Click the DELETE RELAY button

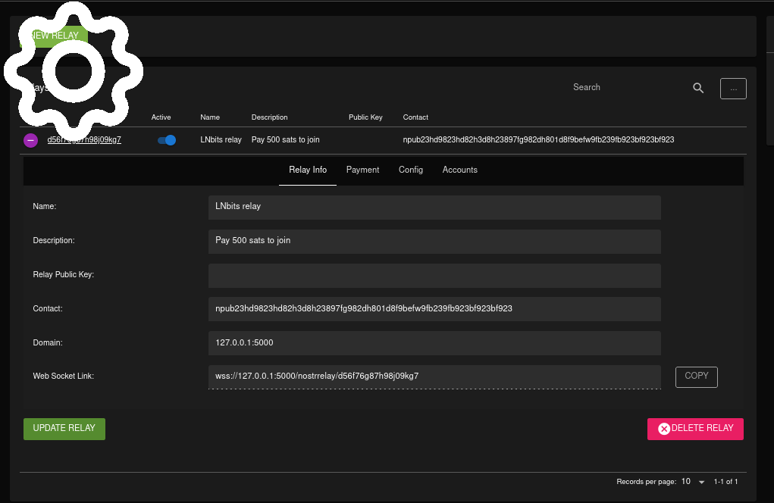tap(695, 429)
